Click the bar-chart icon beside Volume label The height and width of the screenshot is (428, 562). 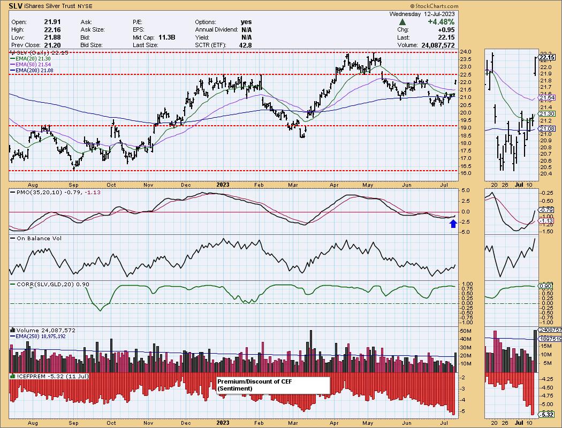point(13,330)
